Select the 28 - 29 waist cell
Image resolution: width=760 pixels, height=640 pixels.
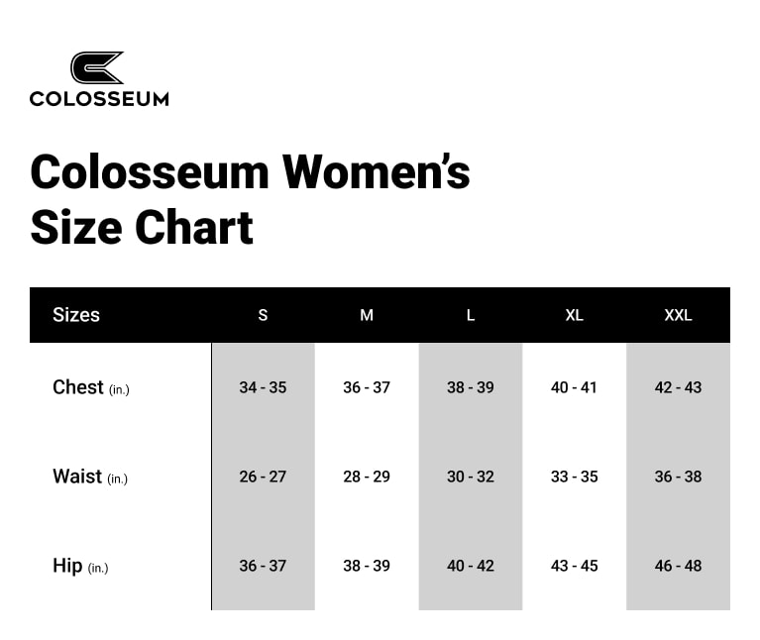point(367,477)
